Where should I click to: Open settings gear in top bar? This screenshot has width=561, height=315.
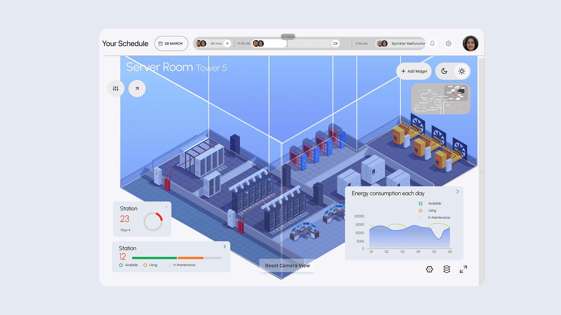[x=449, y=43]
